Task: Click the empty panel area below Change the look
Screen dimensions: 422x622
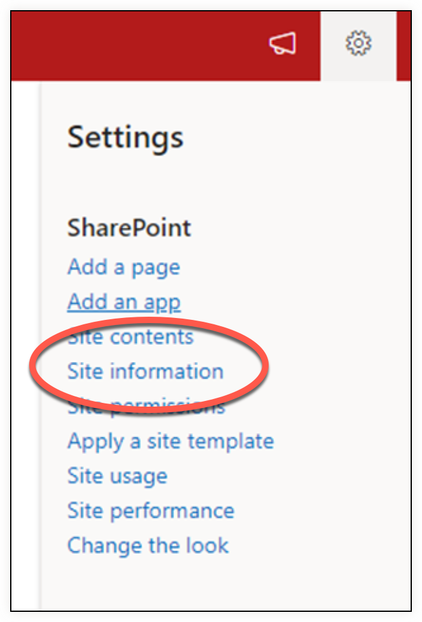Action: (x=226, y=583)
